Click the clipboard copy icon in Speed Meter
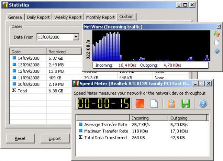 [x=172, y=103]
